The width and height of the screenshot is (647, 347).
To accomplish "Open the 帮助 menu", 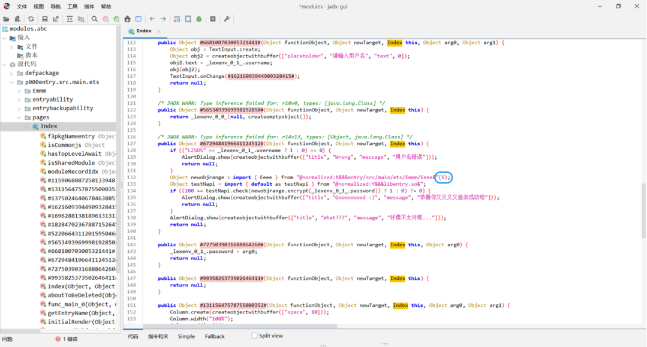I will click(x=106, y=7).
